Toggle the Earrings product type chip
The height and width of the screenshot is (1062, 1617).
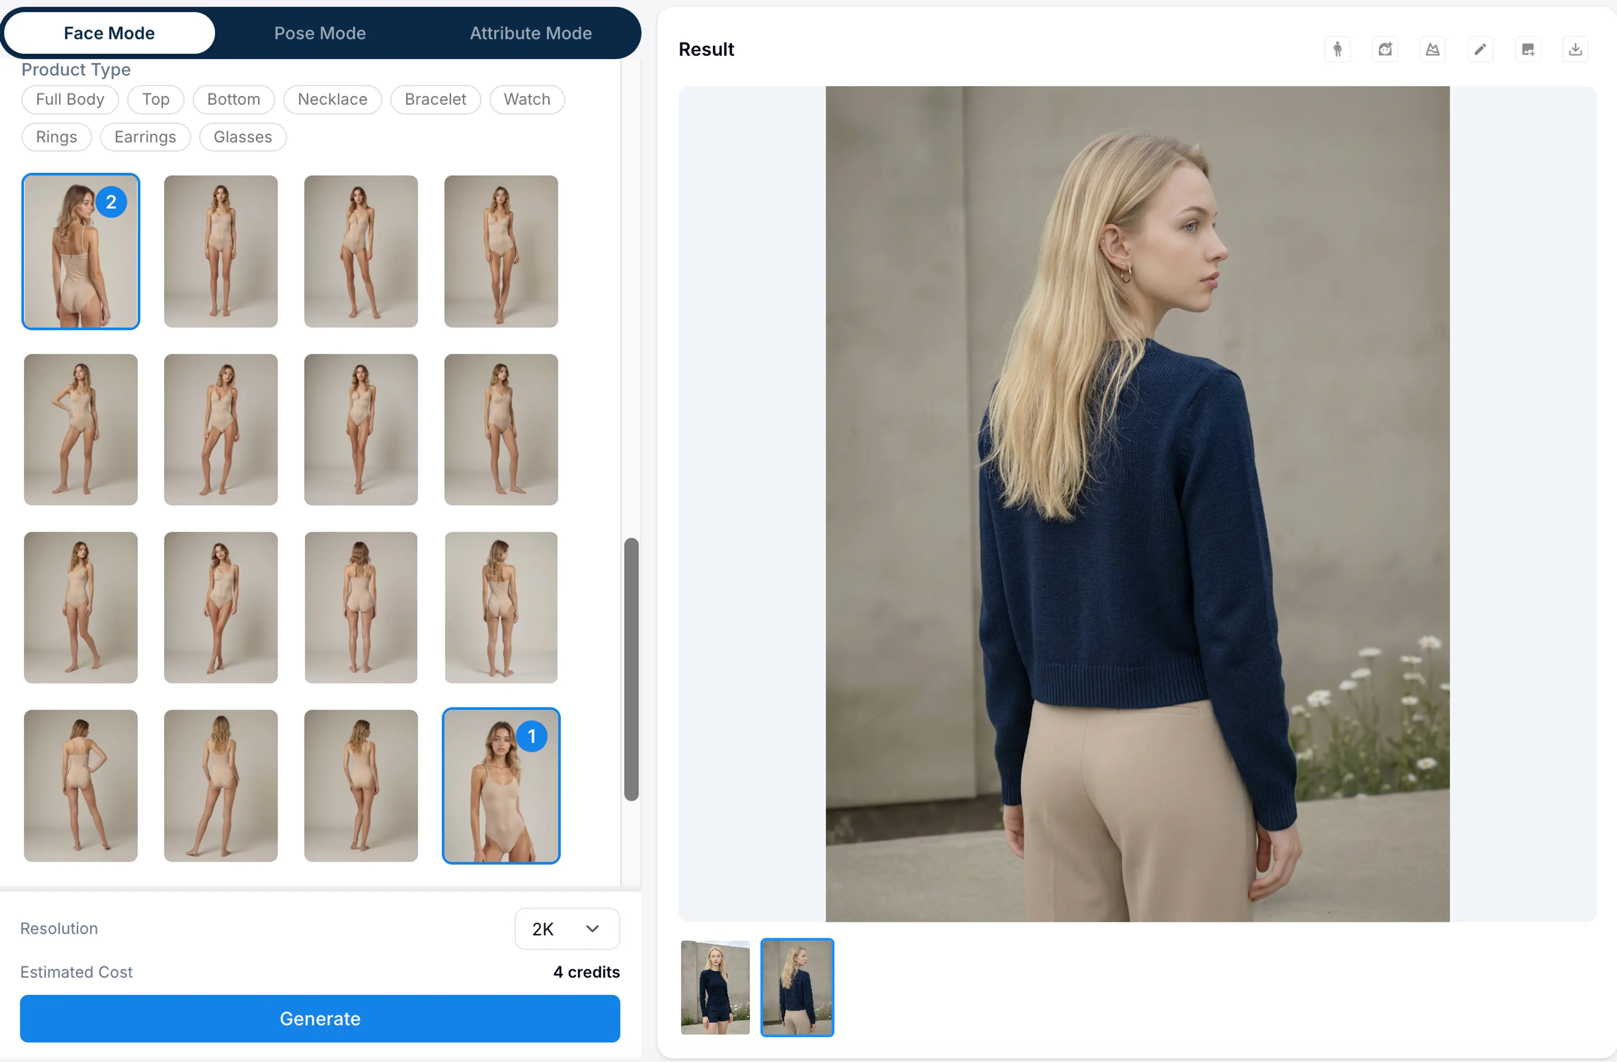click(x=145, y=136)
